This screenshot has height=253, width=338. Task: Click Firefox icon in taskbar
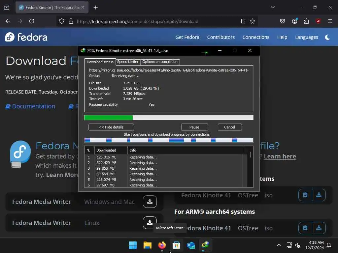(x=162, y=245)
